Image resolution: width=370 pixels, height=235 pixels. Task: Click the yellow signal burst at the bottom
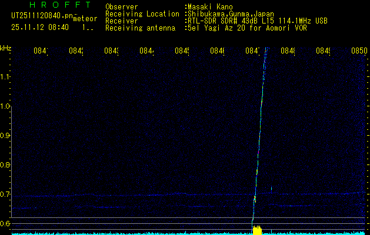[x=257, y=230]
